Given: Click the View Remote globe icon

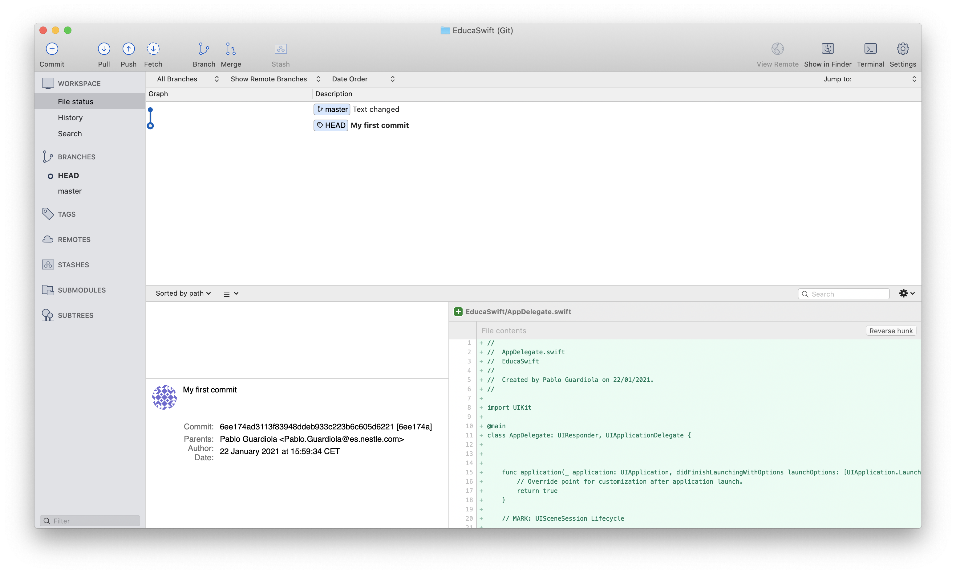Looking at the screenshot, I should [777, 49].
